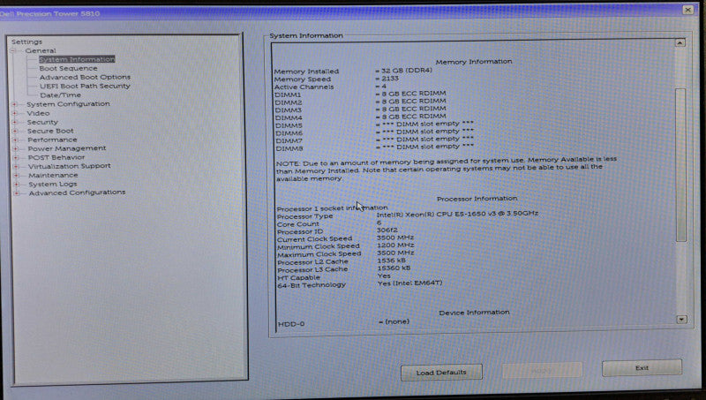The height and width of the screenshot is (400, 706).
Task: Click the scroll down arrow
Action: [681, 320]
